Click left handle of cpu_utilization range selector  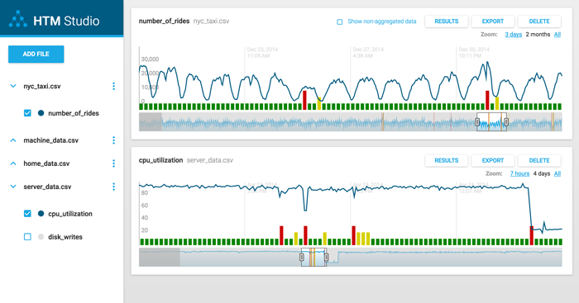pyautogui.click(x=302, y=258)
